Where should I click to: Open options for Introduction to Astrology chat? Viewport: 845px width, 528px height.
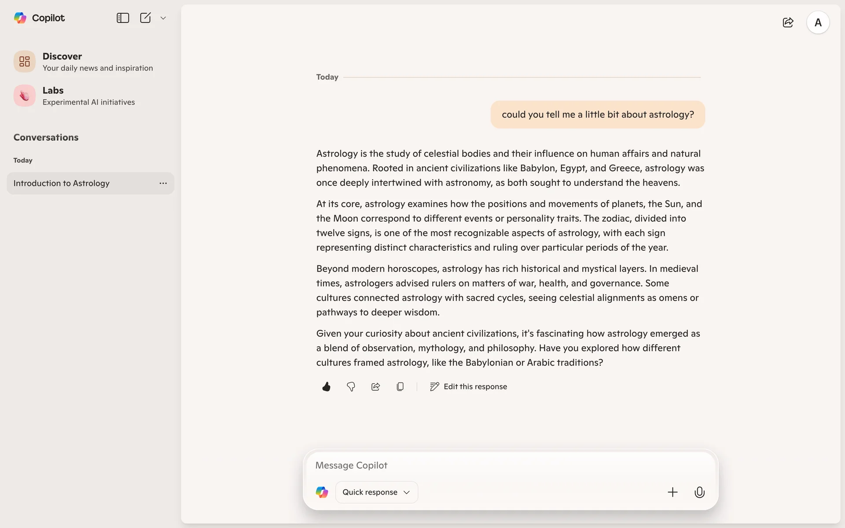[163, 183]
